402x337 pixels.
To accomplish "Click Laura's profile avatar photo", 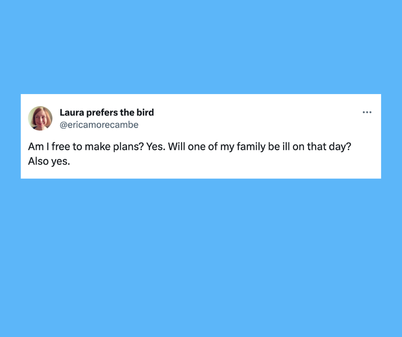I will pos(40,118).
